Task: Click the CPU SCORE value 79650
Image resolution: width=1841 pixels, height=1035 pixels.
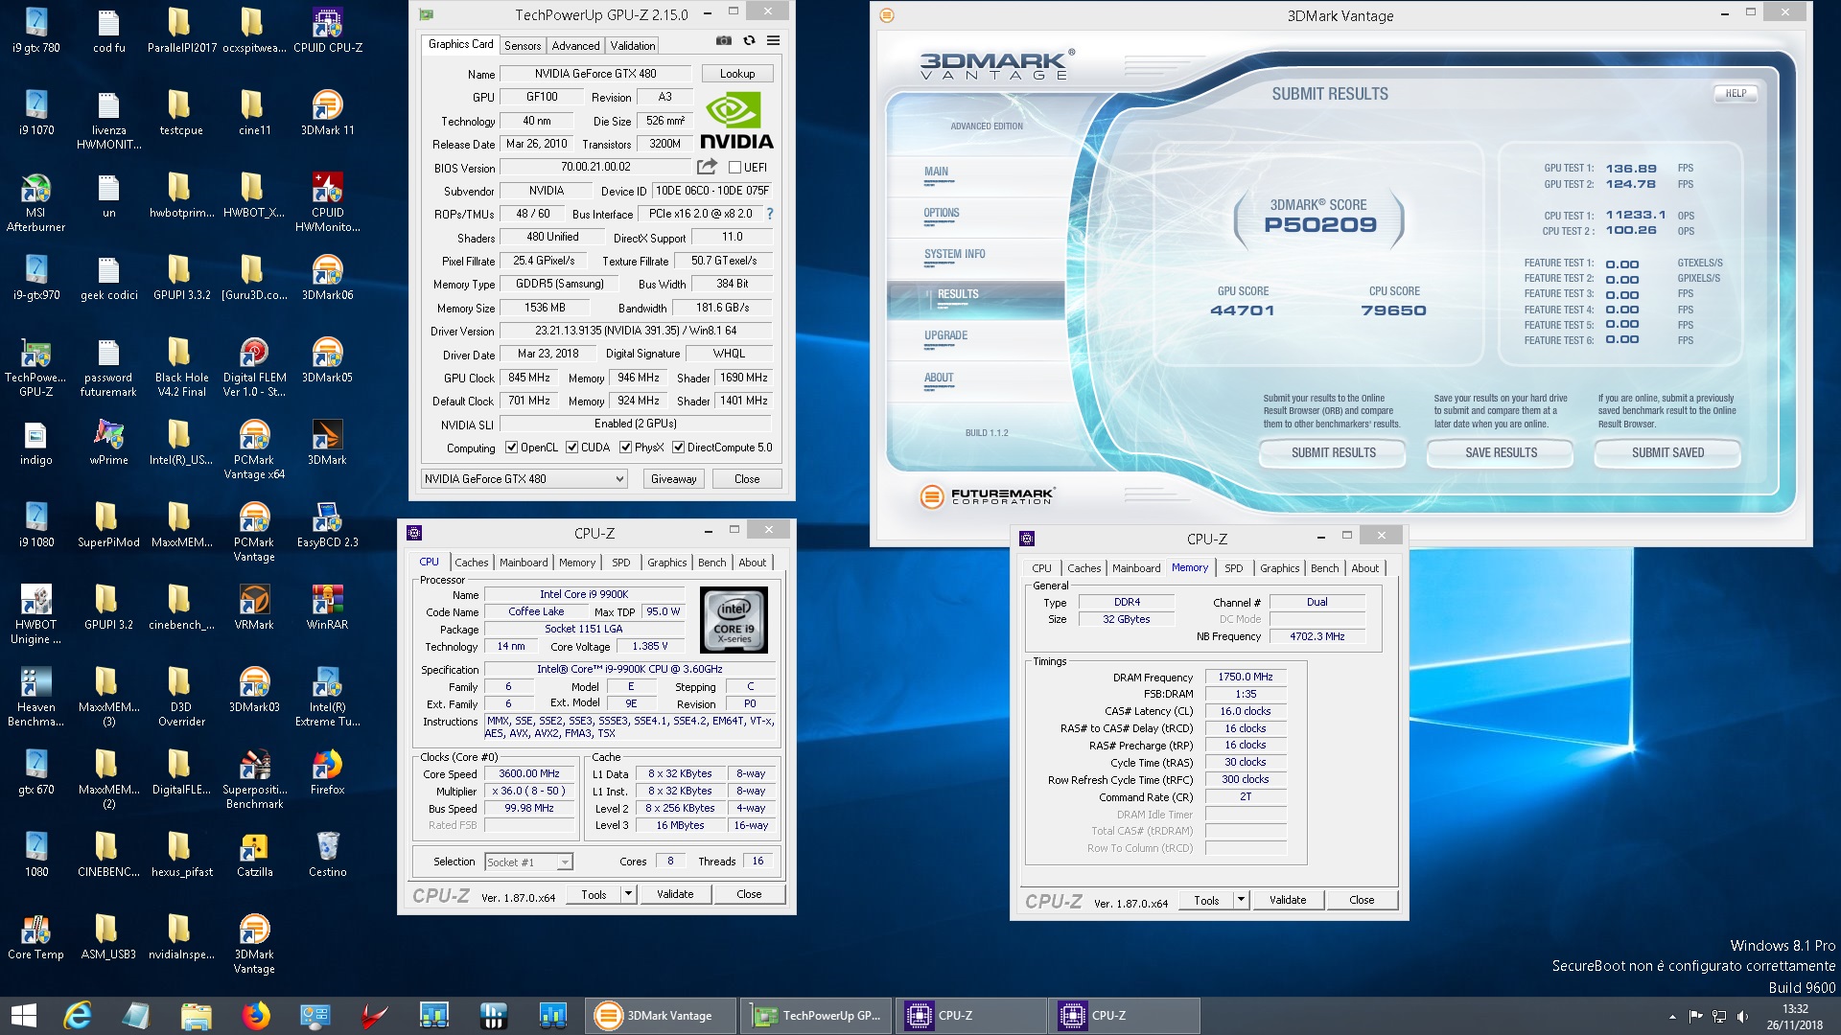Action: coord(1393,310)
